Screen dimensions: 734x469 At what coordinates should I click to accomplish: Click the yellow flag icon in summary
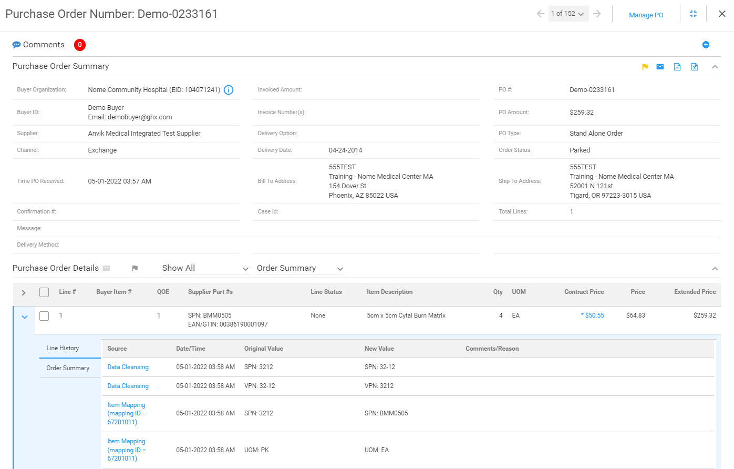click(645, 67)
